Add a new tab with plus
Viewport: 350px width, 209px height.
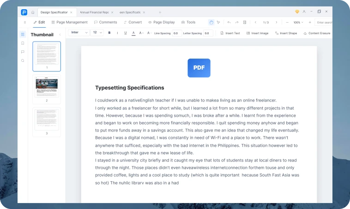pos(160,12)
